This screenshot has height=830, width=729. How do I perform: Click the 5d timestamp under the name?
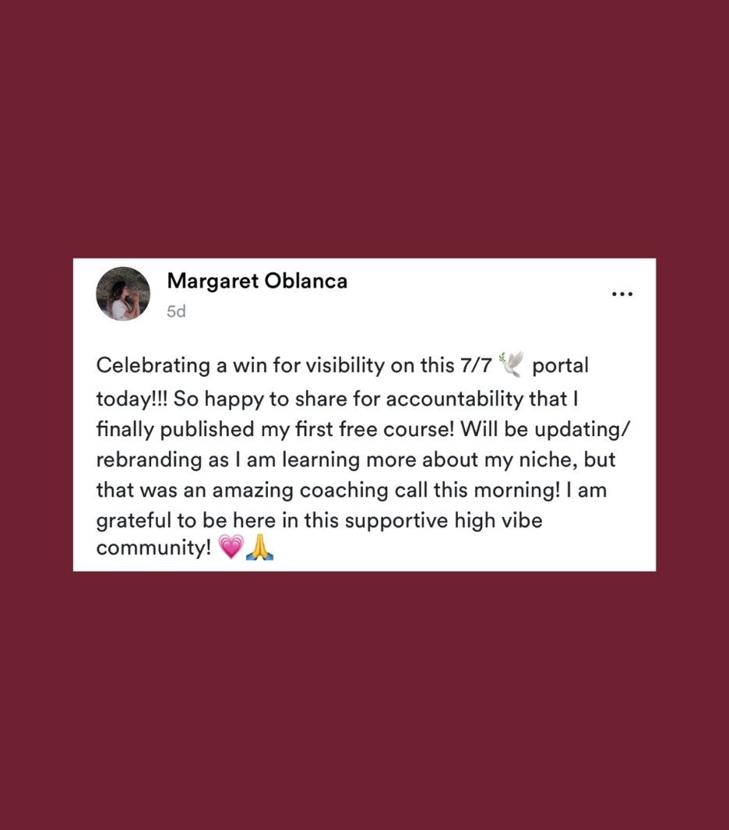176,311
